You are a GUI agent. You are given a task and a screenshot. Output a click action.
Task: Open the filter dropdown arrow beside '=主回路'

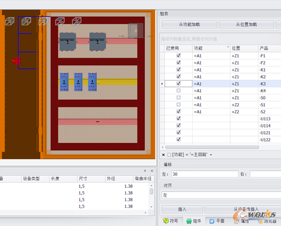click(211, 155)
